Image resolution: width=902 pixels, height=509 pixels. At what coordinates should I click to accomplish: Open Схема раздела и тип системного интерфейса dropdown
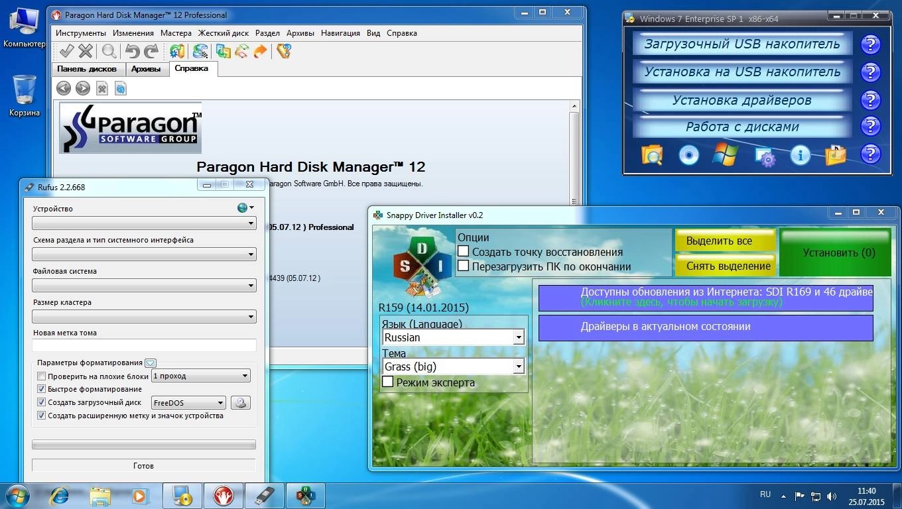(144, 254)
